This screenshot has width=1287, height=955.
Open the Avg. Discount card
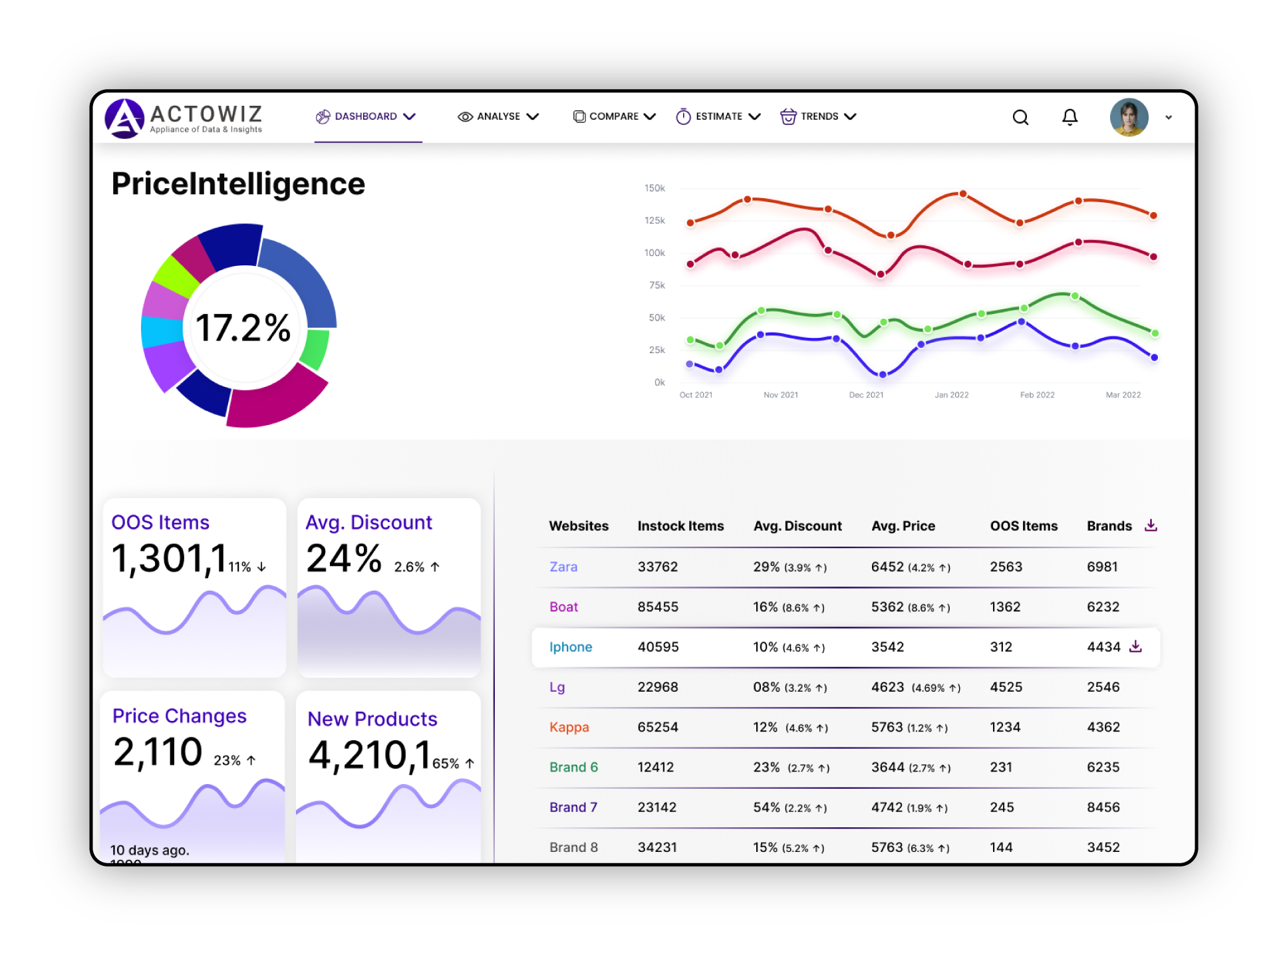click(x=388, y=588)
